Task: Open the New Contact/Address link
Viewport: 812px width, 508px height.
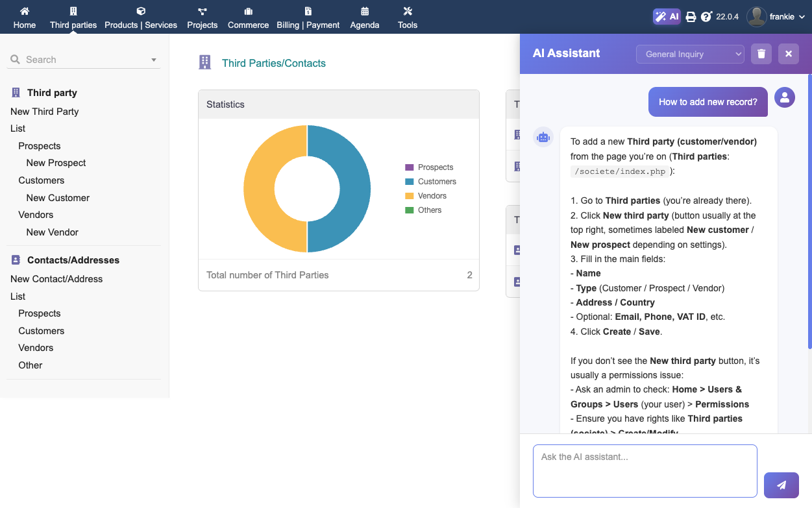Action: tap(56, 279)
